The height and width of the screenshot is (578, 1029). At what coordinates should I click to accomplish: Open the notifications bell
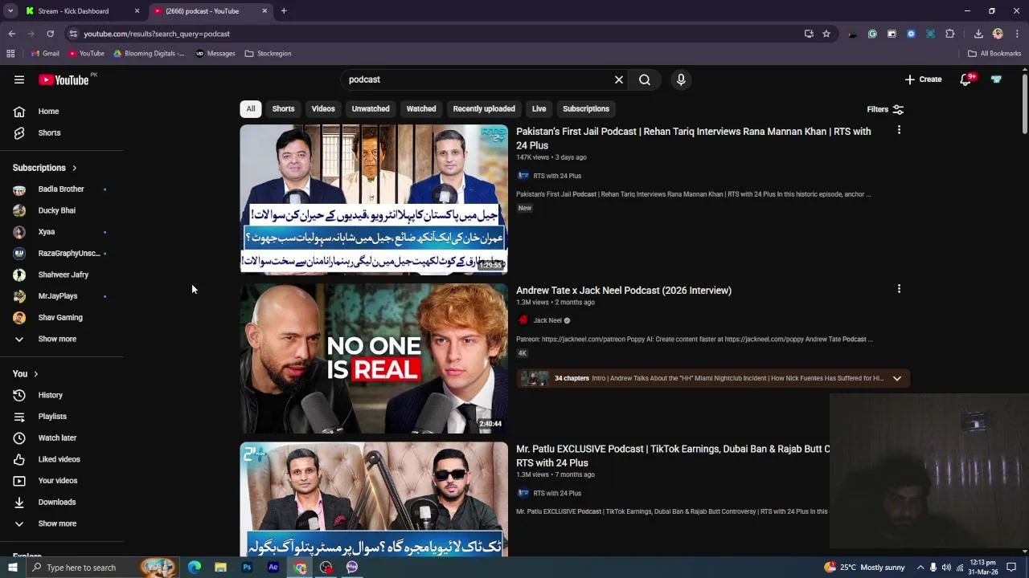[x=966, y=79]
